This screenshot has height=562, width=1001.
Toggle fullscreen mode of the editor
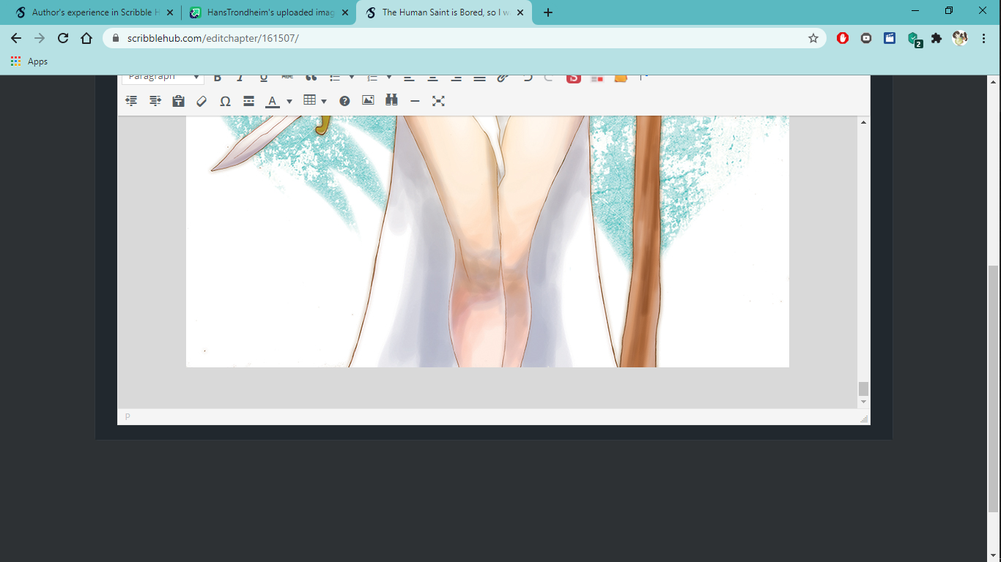point(438,101)
